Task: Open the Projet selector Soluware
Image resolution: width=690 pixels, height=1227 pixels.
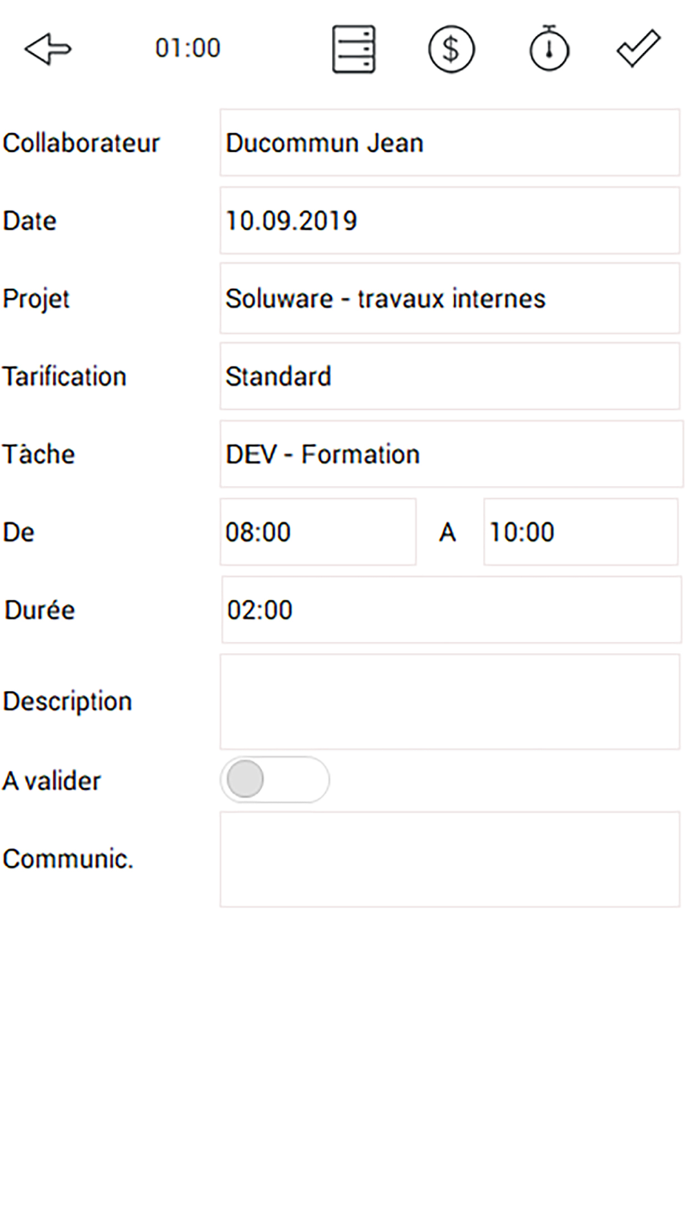Action: tap(450, 299)
